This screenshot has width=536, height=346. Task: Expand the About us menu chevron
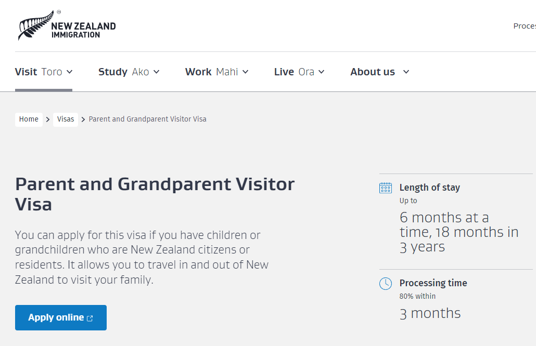tap(406, 72)
